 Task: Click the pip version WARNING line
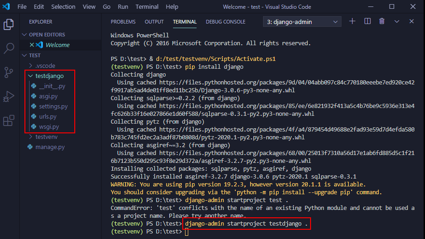tap(238, 184)
